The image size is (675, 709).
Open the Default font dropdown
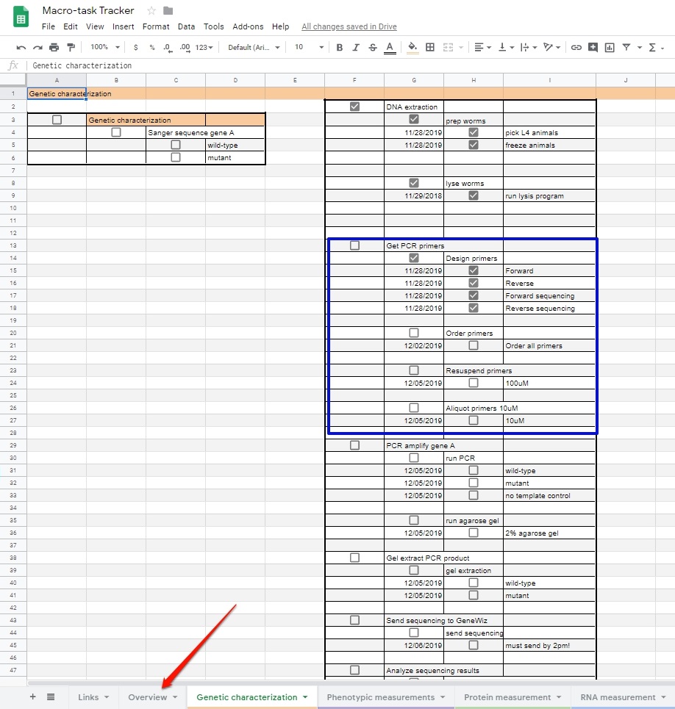254,47
